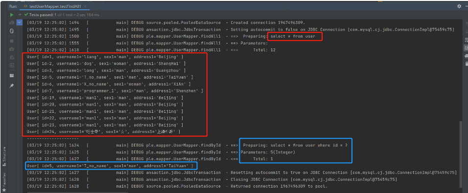Click the camera Dump Threads icon

tap(12, 49)
